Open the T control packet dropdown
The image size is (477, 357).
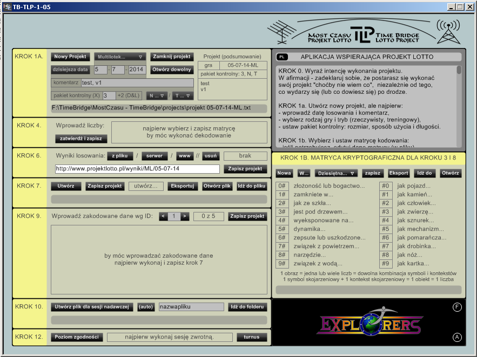pos(183,95)
